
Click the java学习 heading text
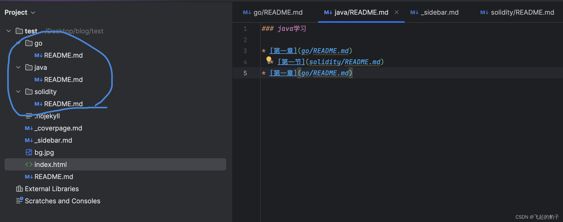pos(292,29)
